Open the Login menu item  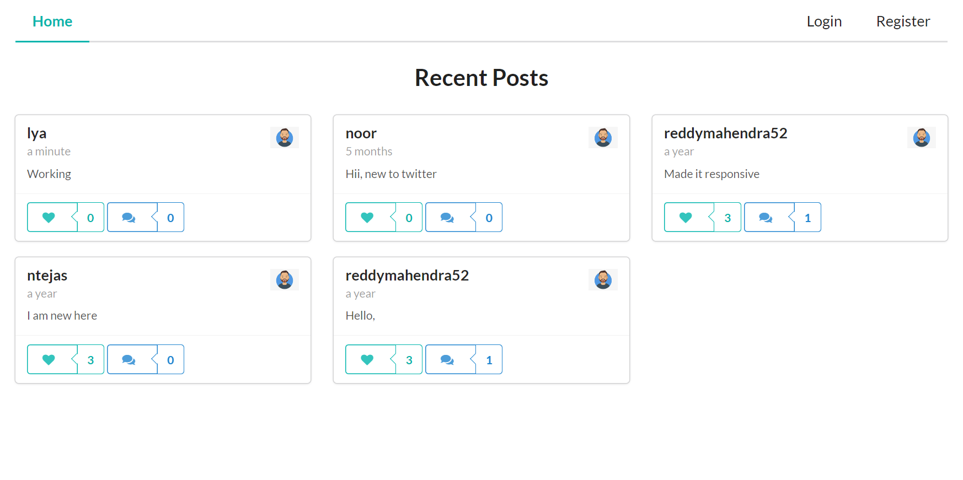point(824,21)
